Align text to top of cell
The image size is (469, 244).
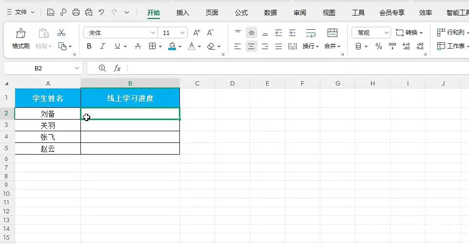coord(238,33)
